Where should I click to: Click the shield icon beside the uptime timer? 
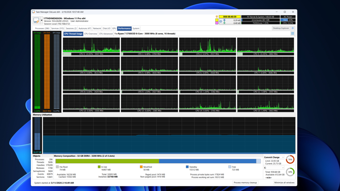pos(216,17)
